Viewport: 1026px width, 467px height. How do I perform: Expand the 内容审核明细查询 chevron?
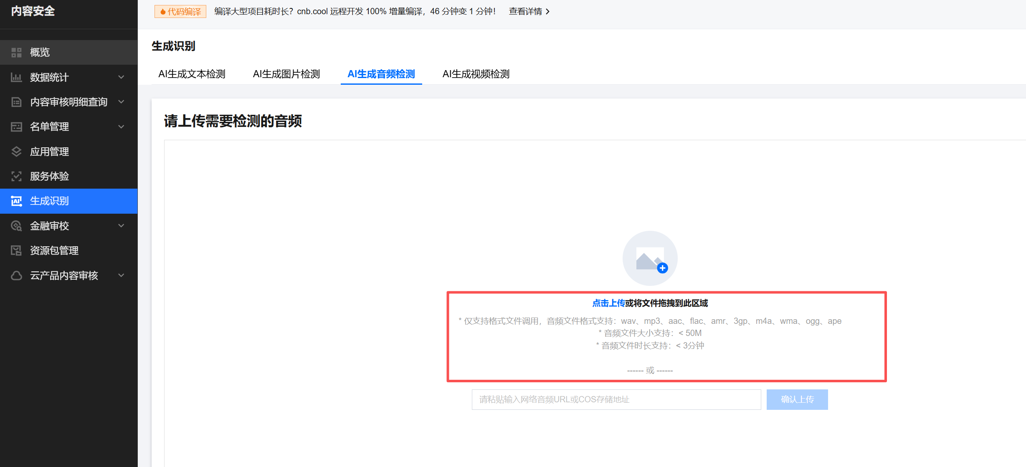(x=121, y=102)
